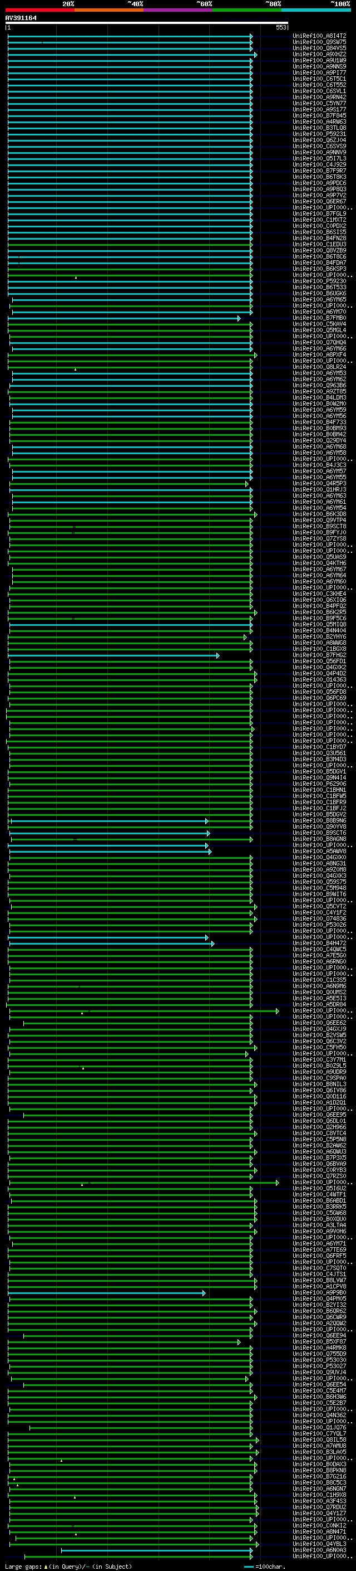Select hit UniRef100_Q5MIQ8
Viewport: 356px width, 1571px height.
(x=319, y=624)
